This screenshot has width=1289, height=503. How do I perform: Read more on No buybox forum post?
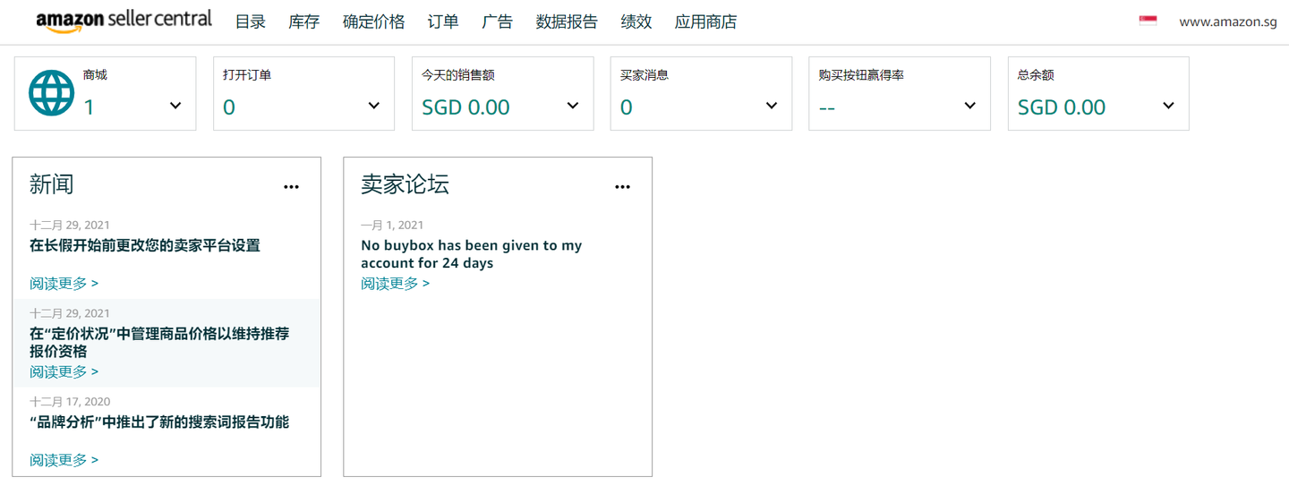tap(395, 283)
